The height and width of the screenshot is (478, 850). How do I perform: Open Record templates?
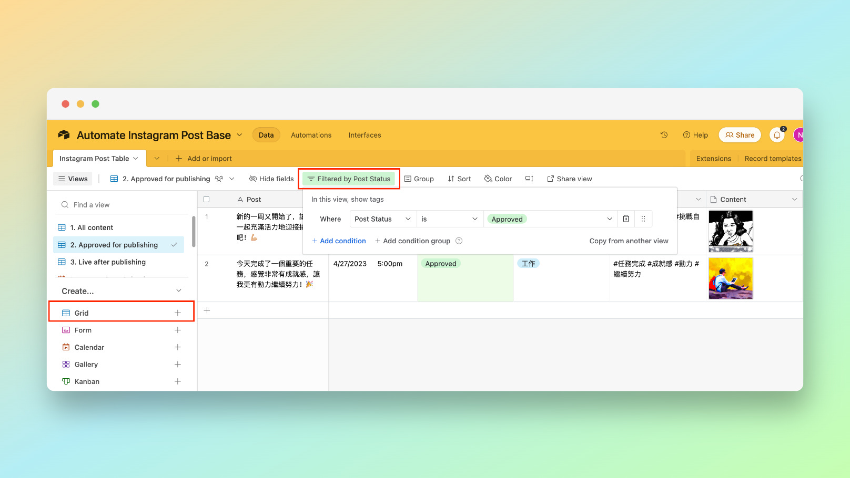tap(773, 159)
